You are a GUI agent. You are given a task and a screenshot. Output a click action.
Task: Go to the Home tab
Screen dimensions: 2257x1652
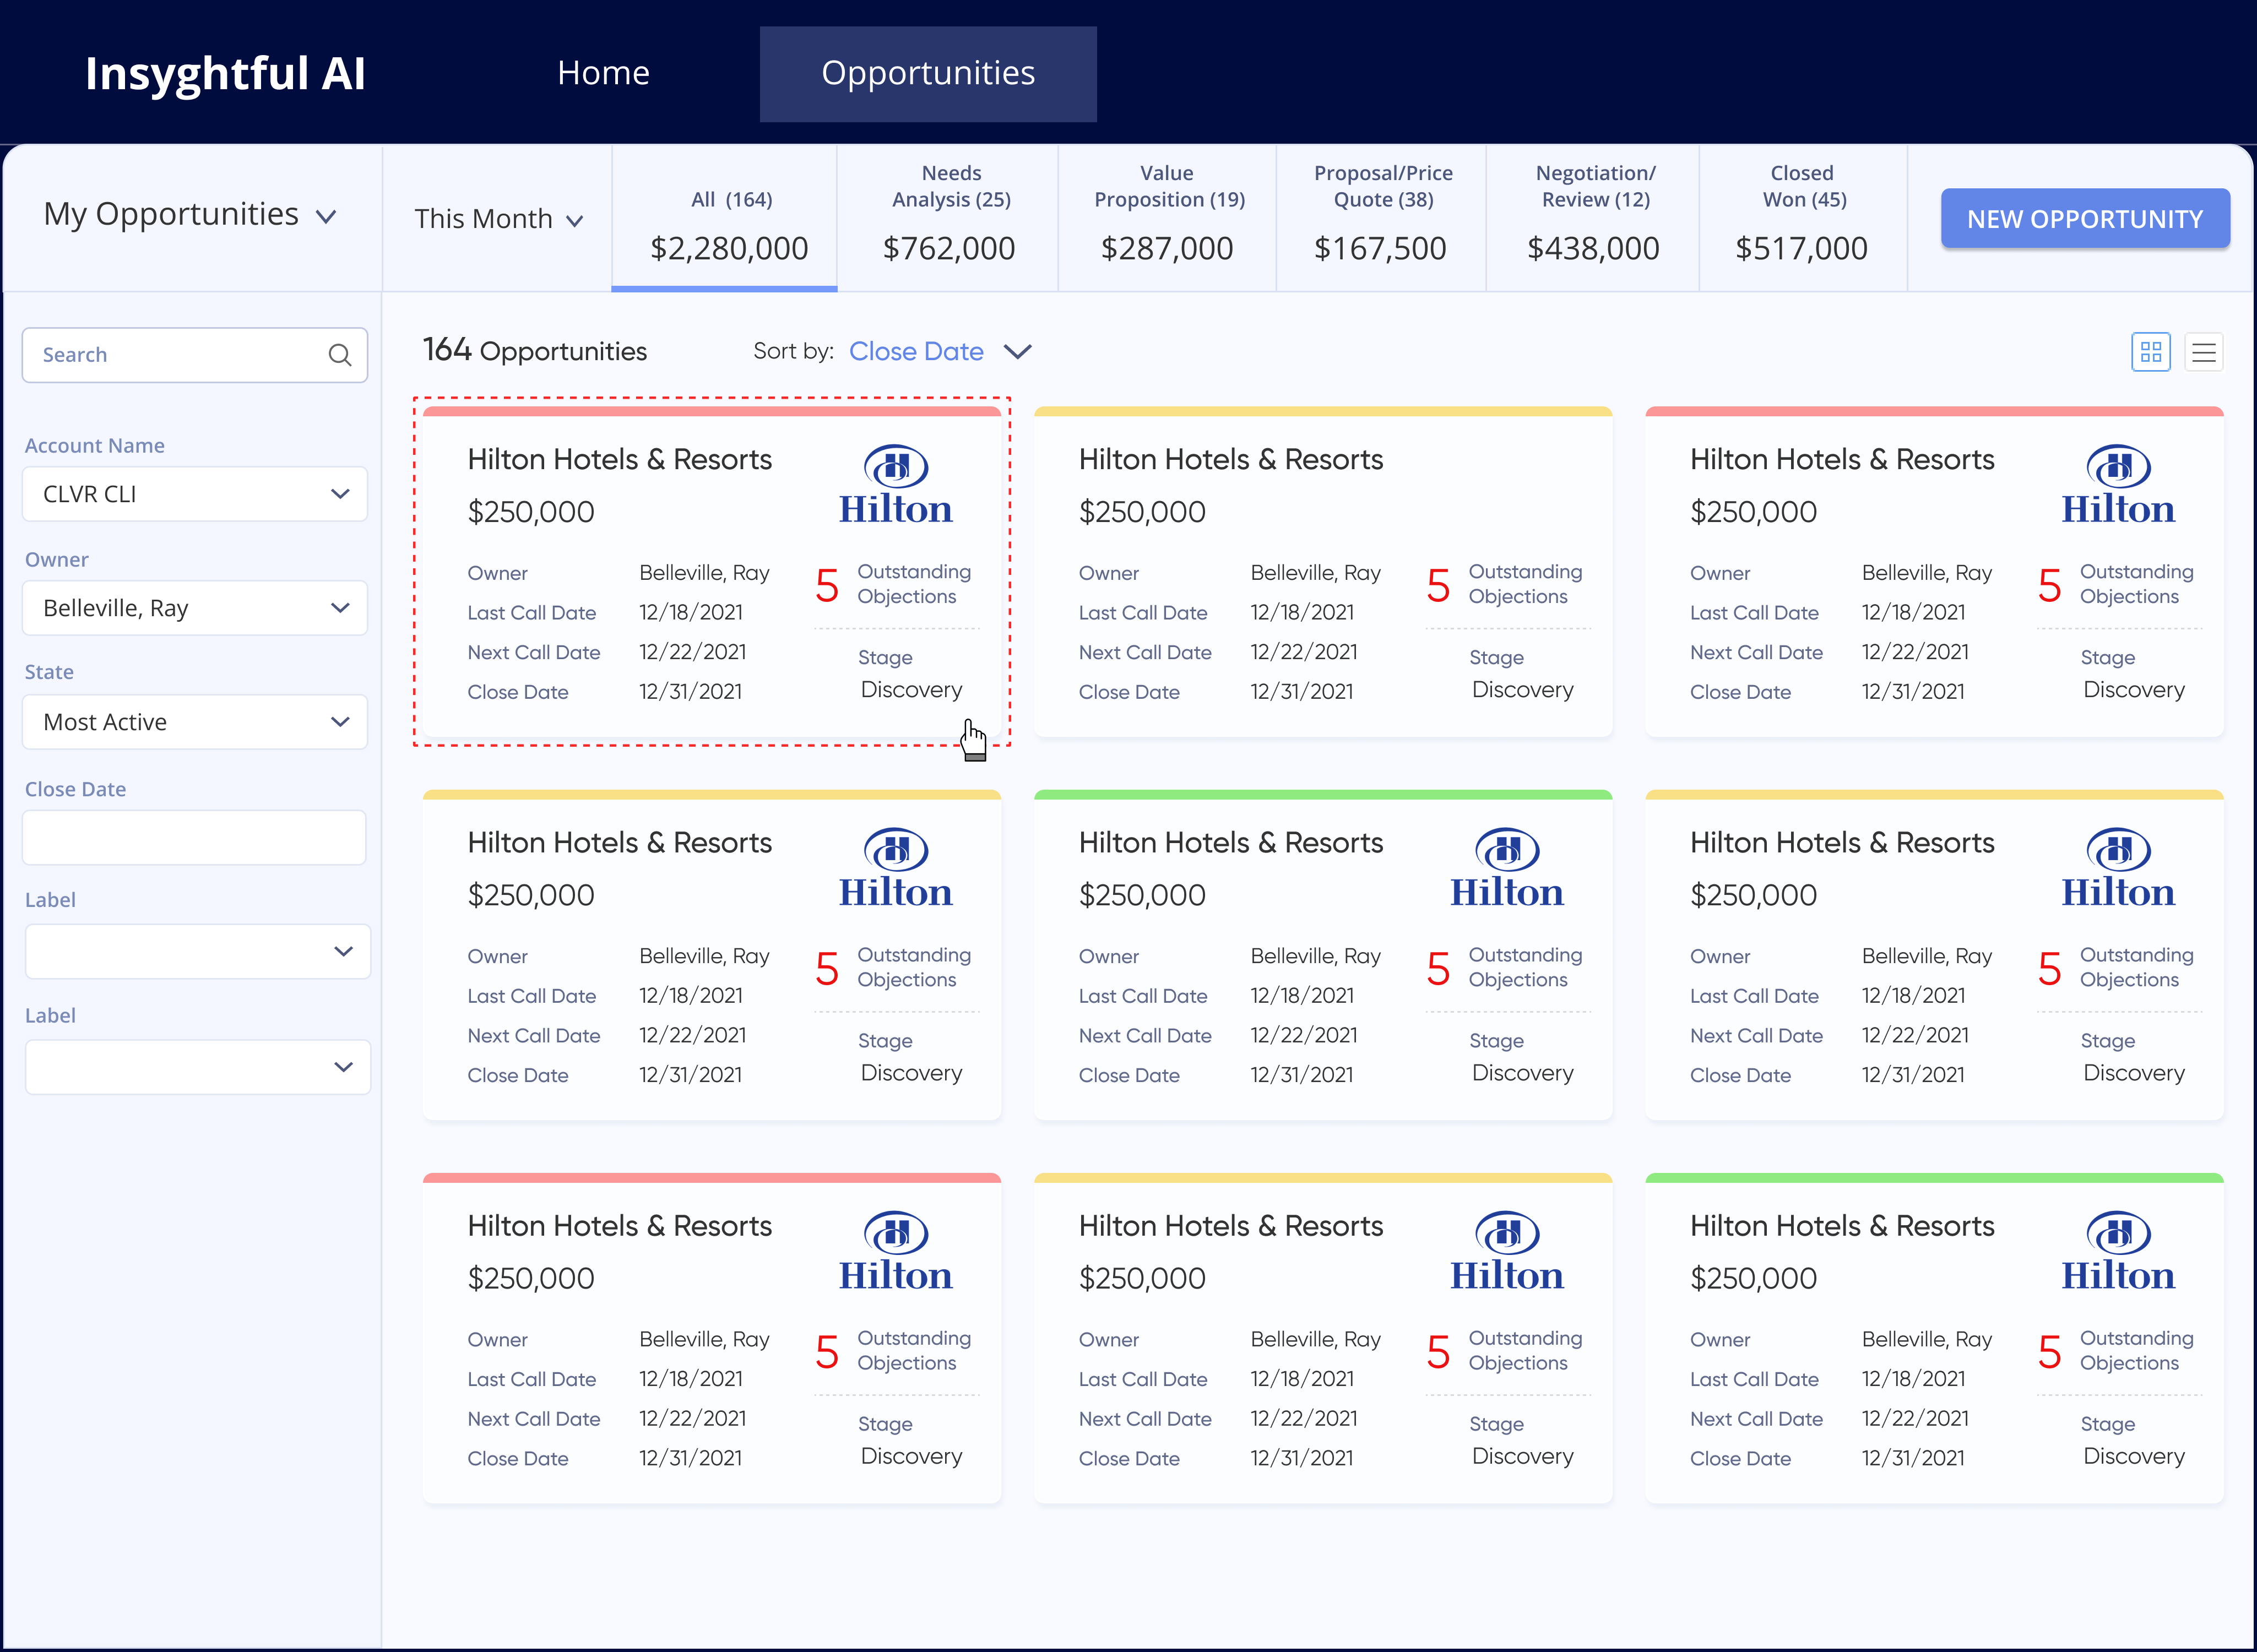tap(603, 73)
